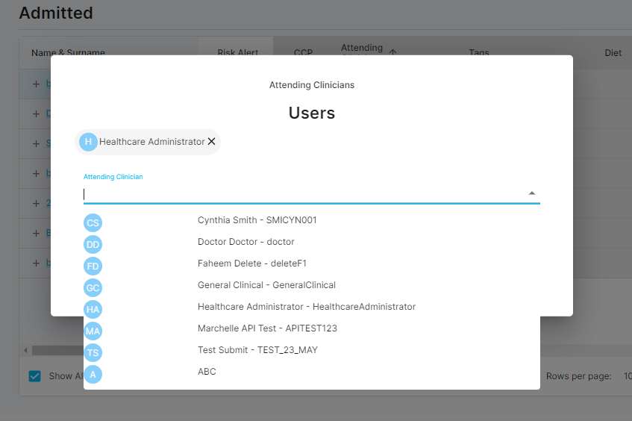Select Healthcare Administrator - HealthcareAdministrator option

point(306,307)
